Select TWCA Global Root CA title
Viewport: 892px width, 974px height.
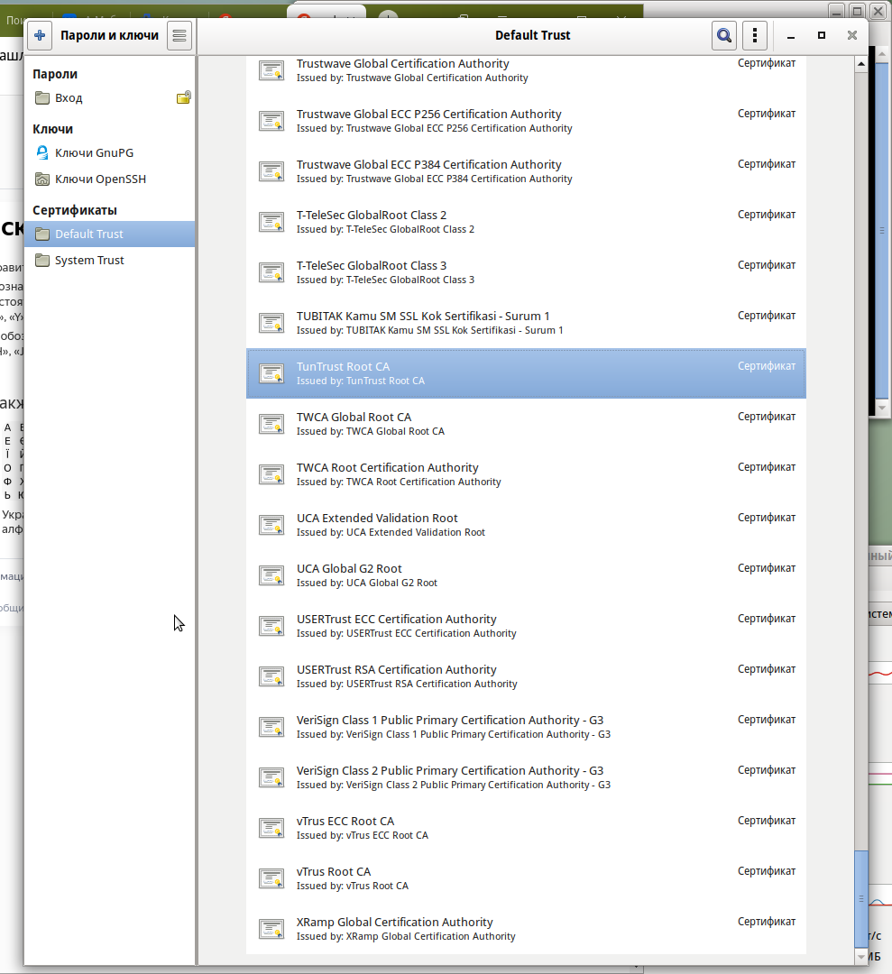tap(354, 418)
